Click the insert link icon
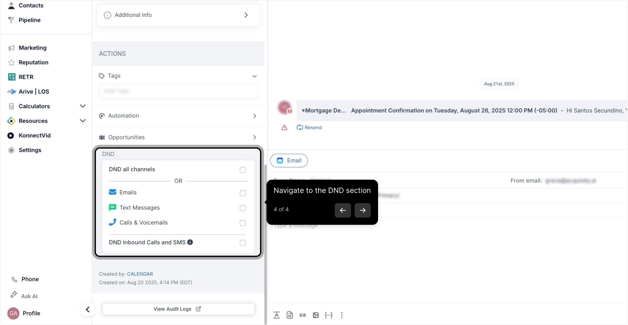The height and width of the screenshot is (325, 628). pyautogui.click(x=303, y=315)
